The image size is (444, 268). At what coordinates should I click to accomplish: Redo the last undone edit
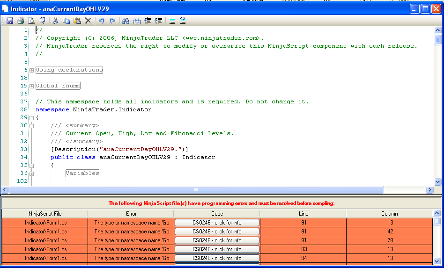click(x=112, y=21)
